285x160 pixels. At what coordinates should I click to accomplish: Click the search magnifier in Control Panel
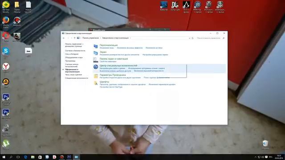(x=224, y=38)
